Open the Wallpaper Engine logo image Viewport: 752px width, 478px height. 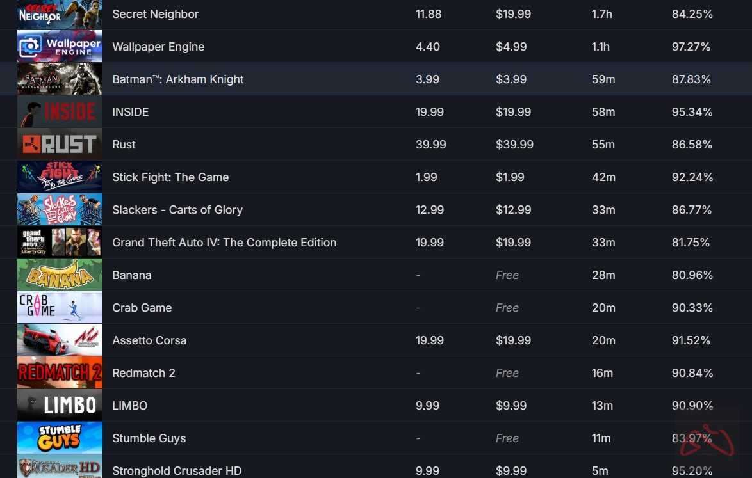click(60, 47)
